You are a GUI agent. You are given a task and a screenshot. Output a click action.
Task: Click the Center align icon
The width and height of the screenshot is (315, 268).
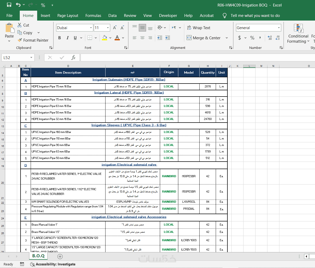click(x=142, y=38)
